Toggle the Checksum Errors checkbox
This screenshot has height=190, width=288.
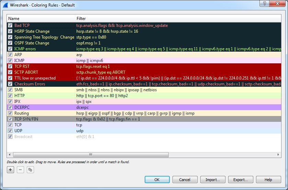10,84
